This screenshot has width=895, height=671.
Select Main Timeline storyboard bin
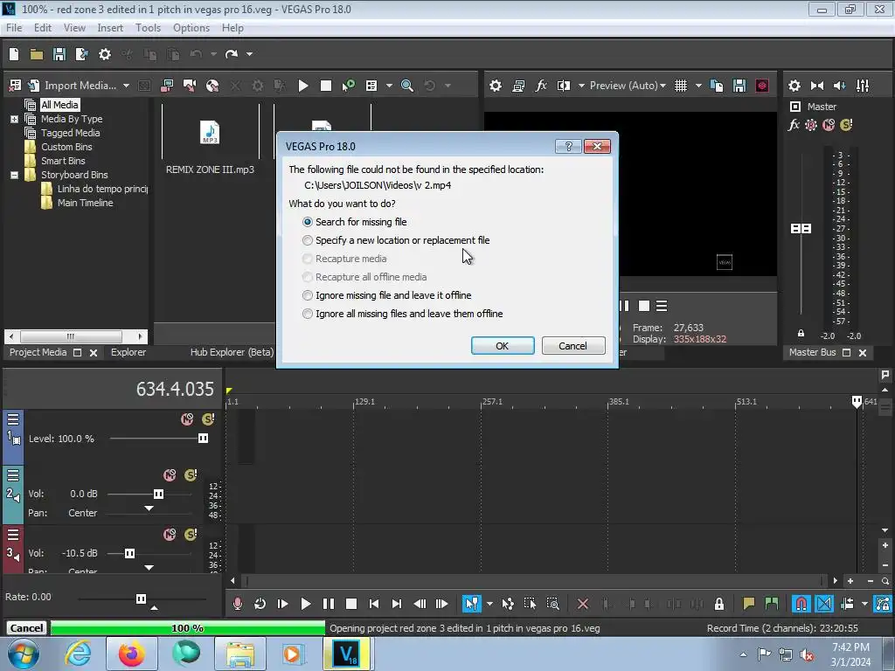pos(85,203)
